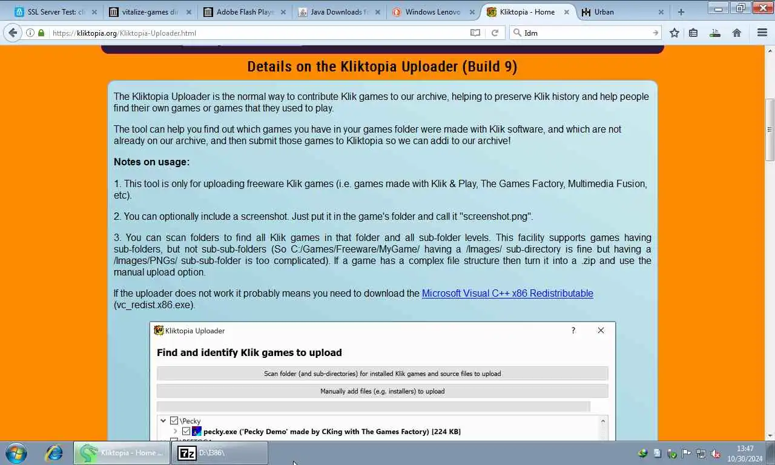Click the help question mark in Uploader dialog
This screenshot has height=465, width=775.
click(573, 331)
